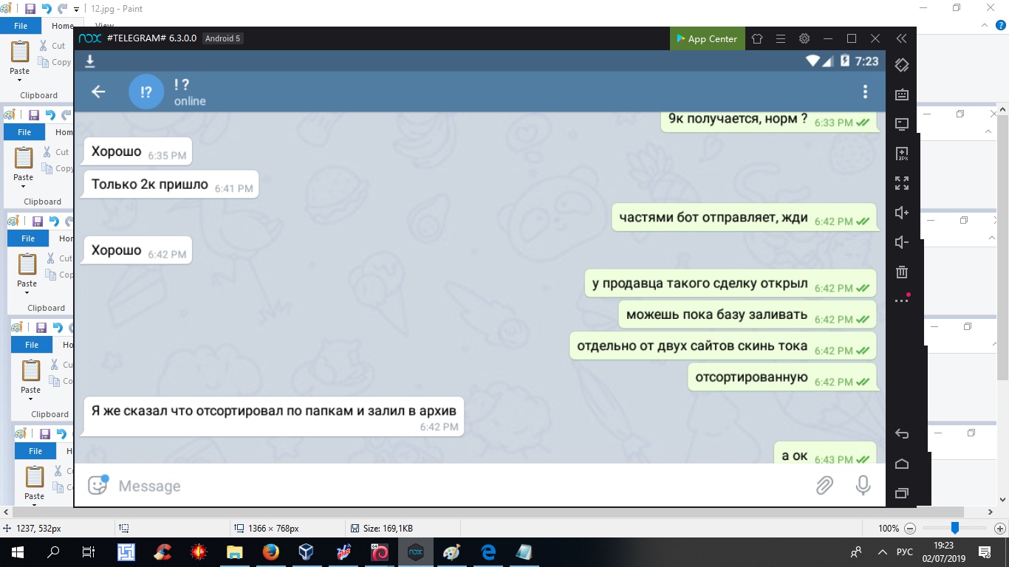Collapse the Nox sidebar with double chevron

pos(901,38)
